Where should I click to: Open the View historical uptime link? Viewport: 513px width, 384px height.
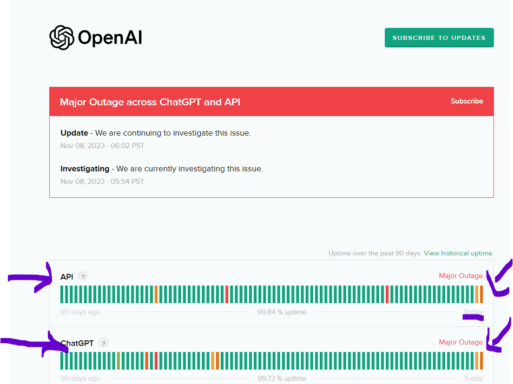pyautogui.click(x=459, y=253)
